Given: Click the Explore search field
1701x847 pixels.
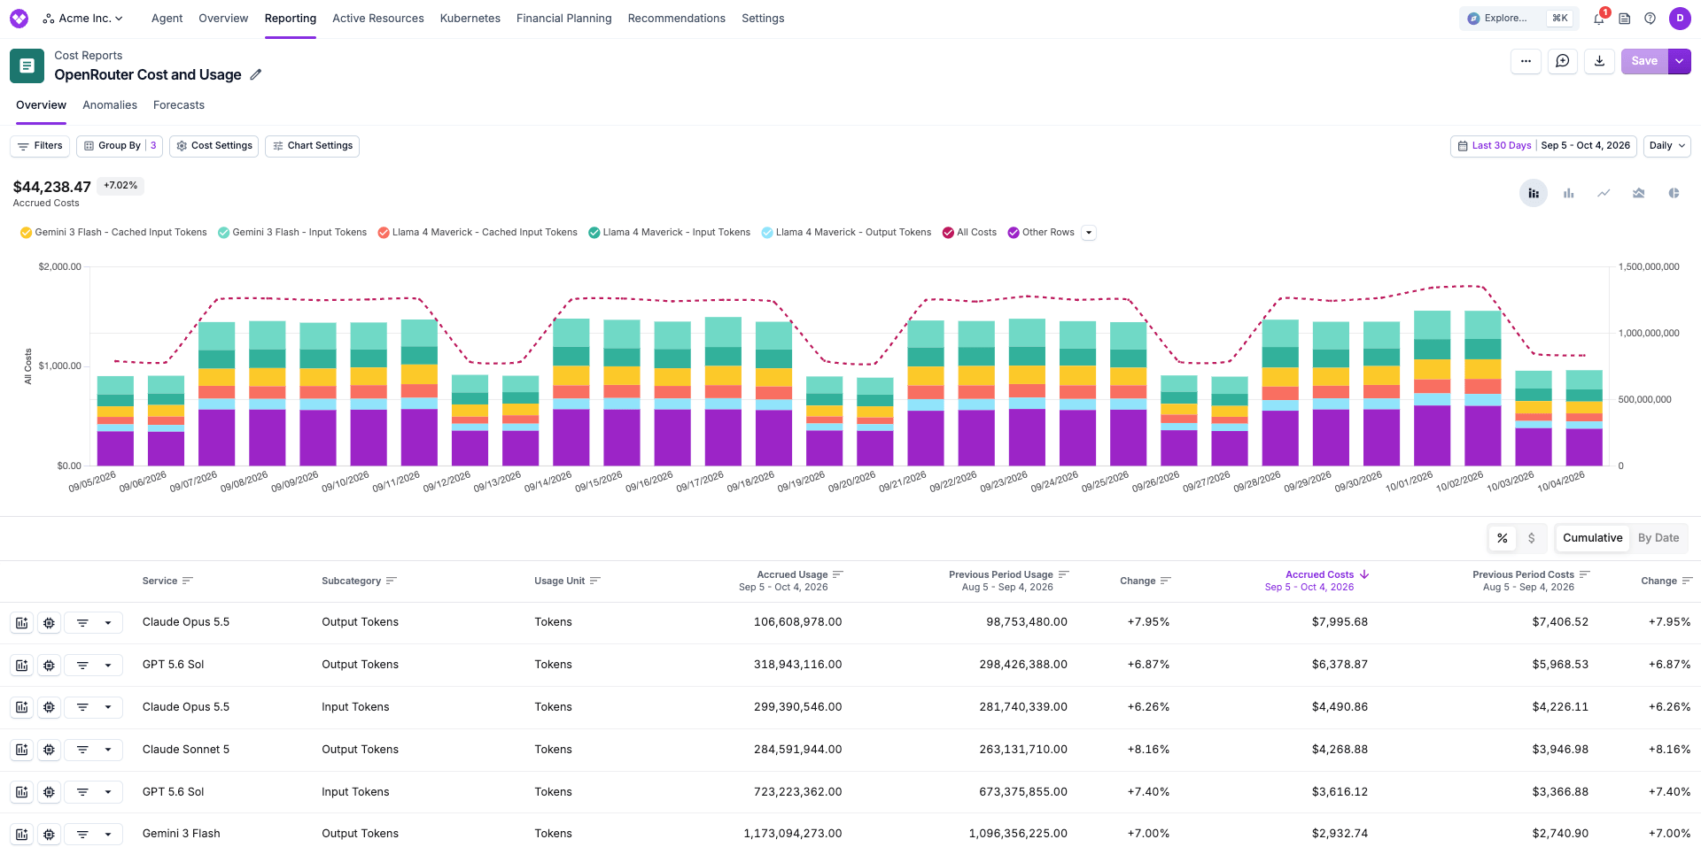Looking at the screenshot, I should pyautogui.click(x=1518, y=19).
